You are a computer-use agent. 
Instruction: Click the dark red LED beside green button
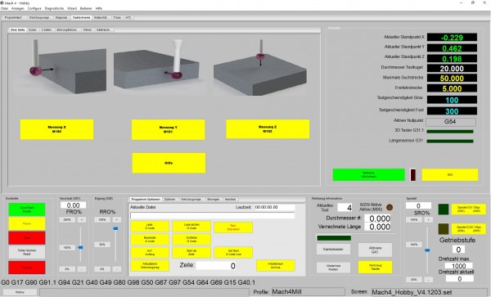coord(413,175)
